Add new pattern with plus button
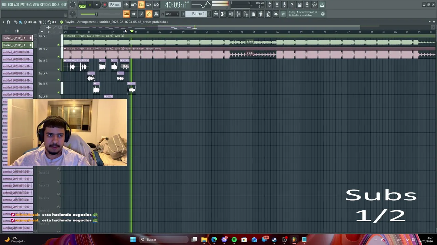Image resolution: width=437 pixels, height=245 pixels. (208, 14)
